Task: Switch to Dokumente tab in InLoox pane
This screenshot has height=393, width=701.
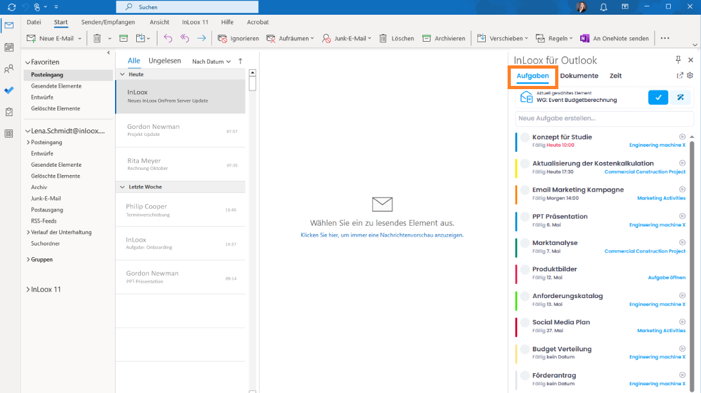Action: [x=579, y=76]
